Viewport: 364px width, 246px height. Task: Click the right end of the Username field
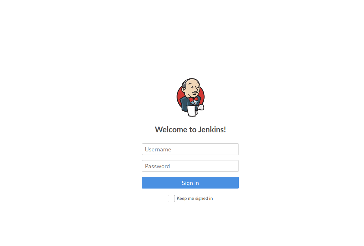235,149
